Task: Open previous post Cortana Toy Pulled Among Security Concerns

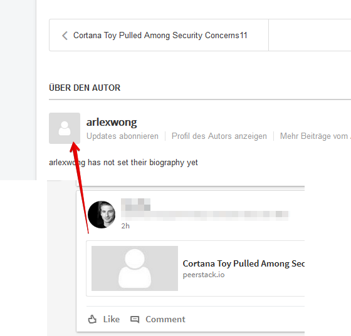Action: (160, 36)
